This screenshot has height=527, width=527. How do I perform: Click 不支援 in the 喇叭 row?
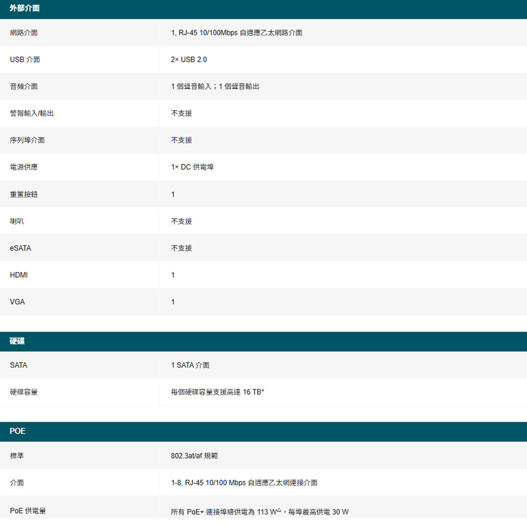tap(181, 221)
